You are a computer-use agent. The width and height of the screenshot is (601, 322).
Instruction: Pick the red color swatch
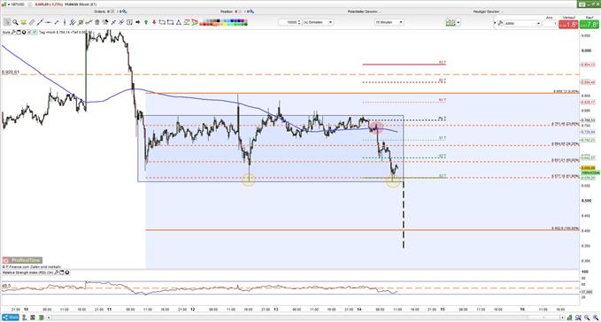coord(204,24)
